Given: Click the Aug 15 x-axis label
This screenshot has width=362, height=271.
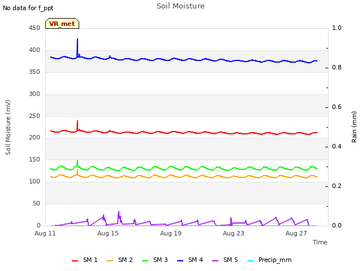Looking at the screenshot, I should (x=108, y=233).
